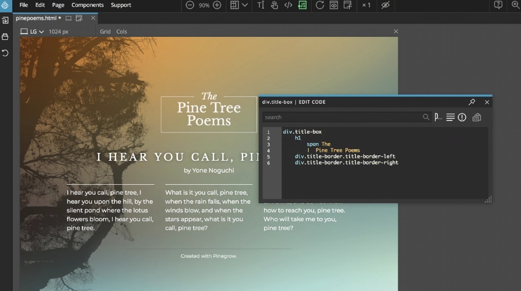Click the refresh page icon
This screenshot has width=521, height=291.
coord(319,5)
